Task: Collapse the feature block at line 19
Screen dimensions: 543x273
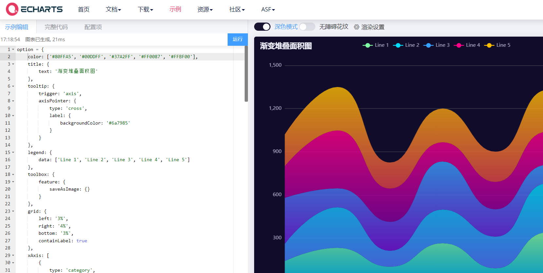Action: coord(13,182)
